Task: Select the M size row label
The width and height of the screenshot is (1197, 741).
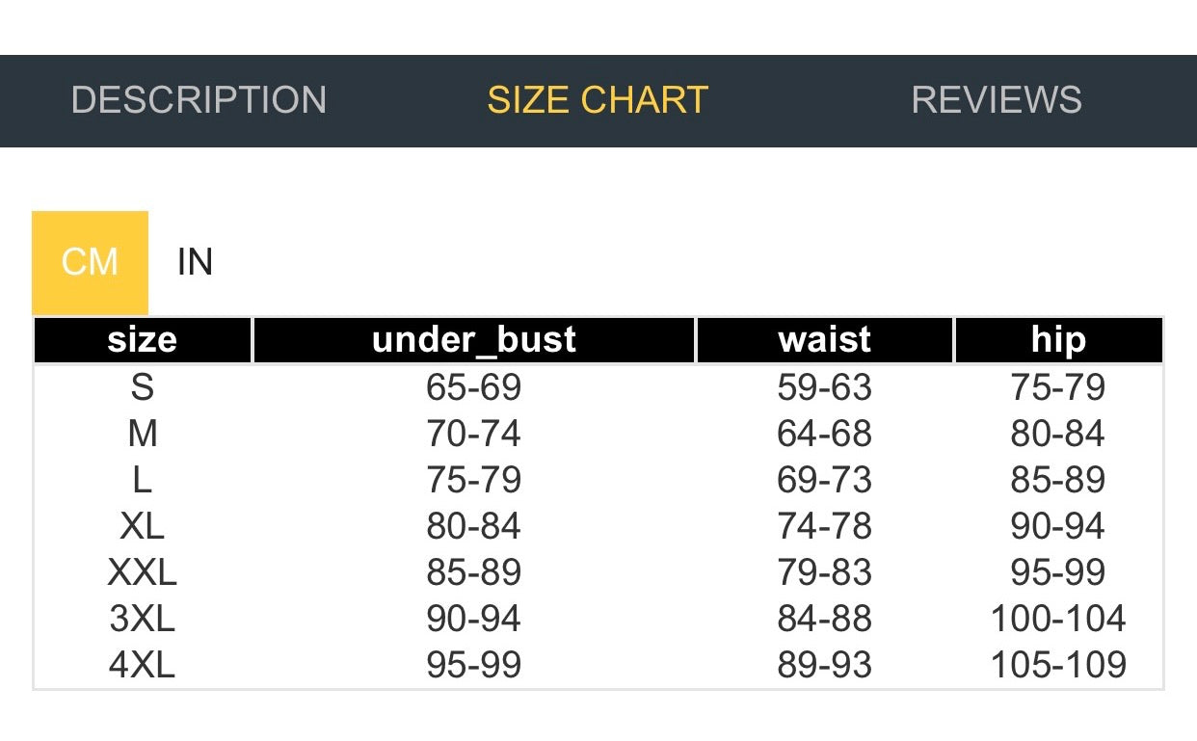Action: click(143, 434)
